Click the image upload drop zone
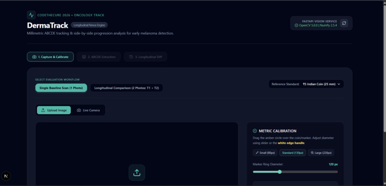This screenshot has height=186, width=386. 136,154
